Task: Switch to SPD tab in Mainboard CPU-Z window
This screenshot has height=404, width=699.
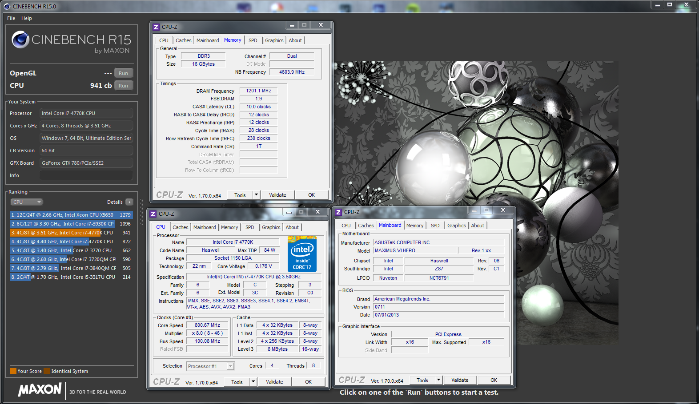Action: point(435,226)
